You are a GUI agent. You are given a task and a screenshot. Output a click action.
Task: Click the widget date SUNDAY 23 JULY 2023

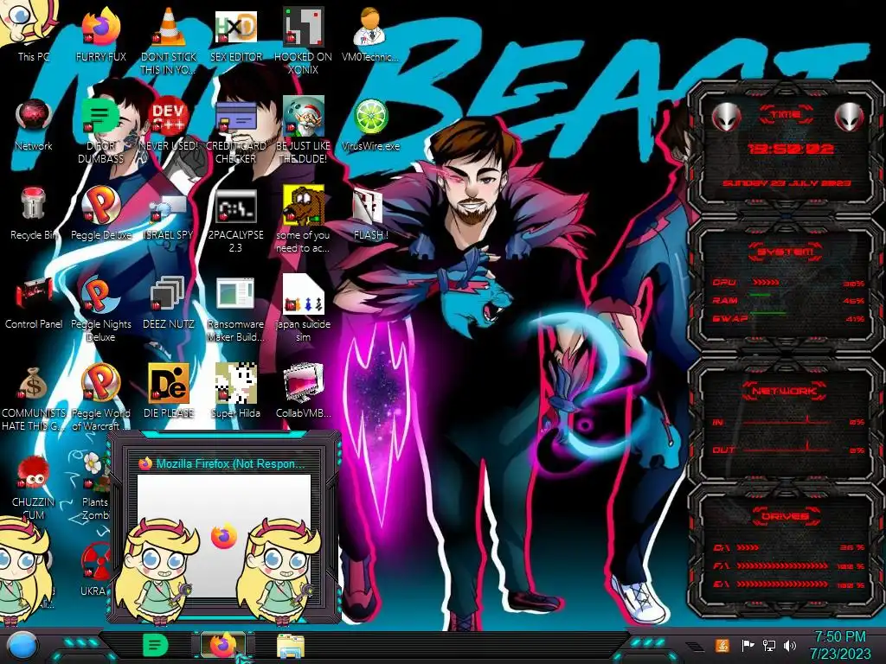786,183
